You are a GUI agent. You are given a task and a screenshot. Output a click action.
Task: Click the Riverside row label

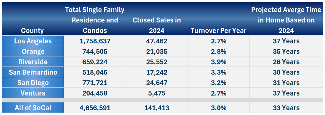[x=33, y=62]
